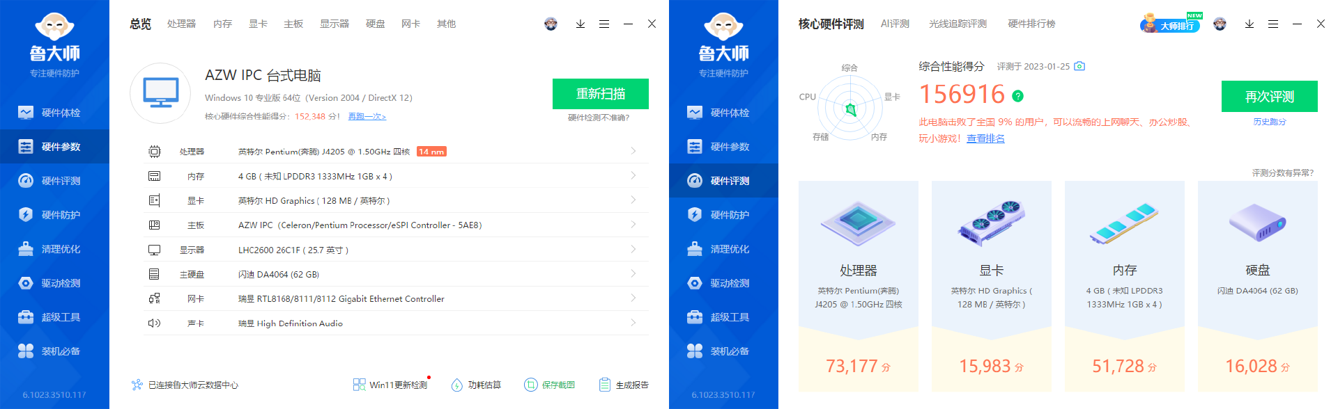Switch to the 网卡 tab
Screen dimensions: 1338x409
(x=411, y=24)
